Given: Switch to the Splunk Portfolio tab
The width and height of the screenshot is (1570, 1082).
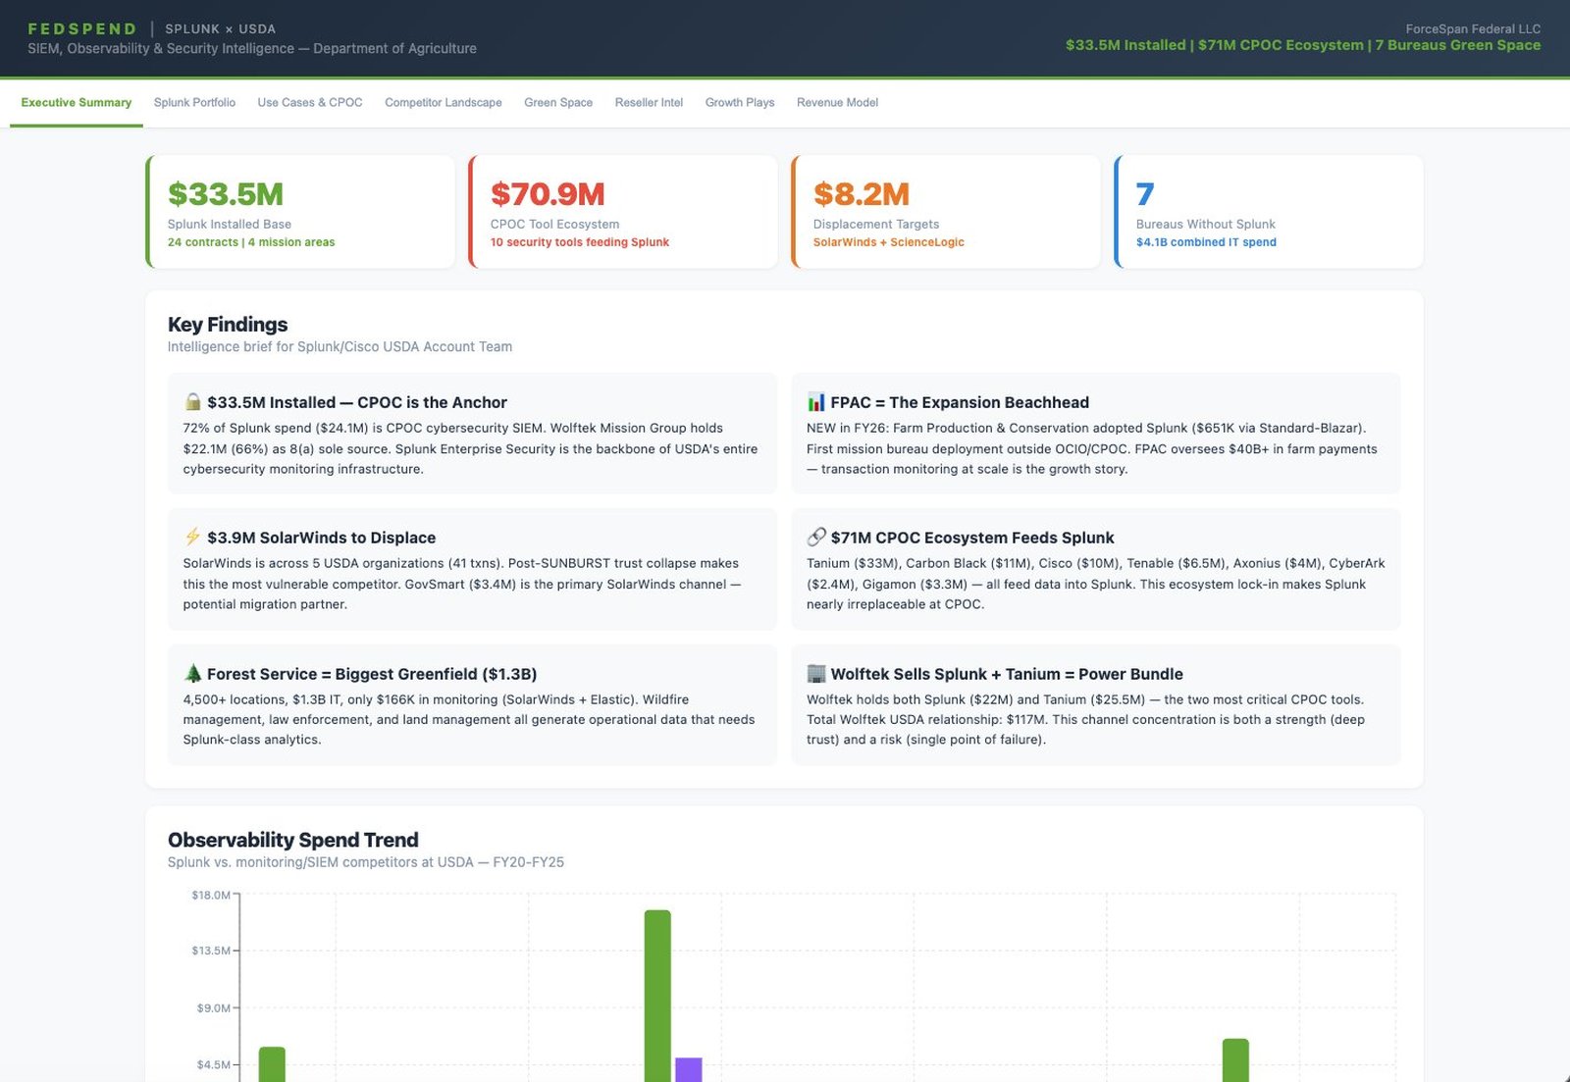Looking at the screenshot, I should (194, 103).
